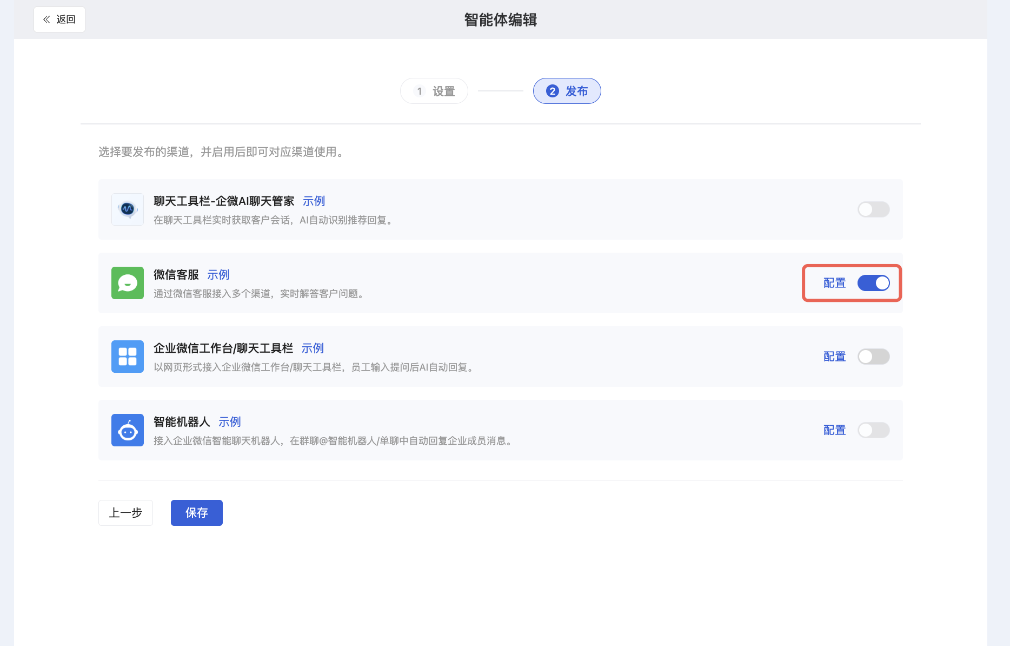Go to step 1 设置

(x=434, y=91)
